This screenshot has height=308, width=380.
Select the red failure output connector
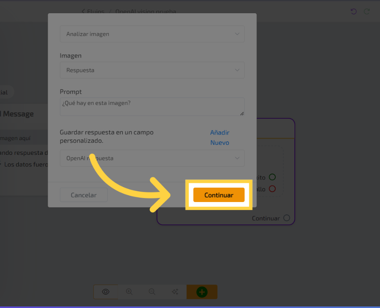click(x=272, y=189)
